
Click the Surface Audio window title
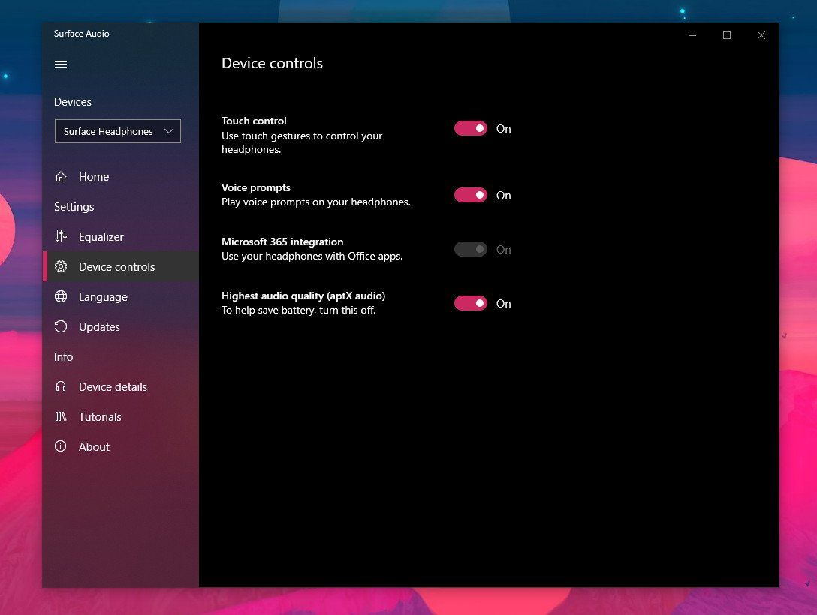click(82, 33)
